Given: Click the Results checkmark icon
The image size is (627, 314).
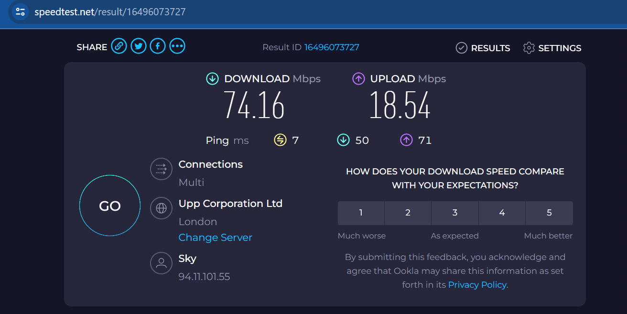Looking at the screenshot, I should pyautogui.click(x=461, y=48).
